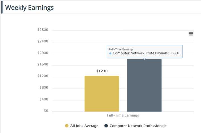201x133 pixels.
Task: Click the tooltip showing 1 801 value
Action: (x=145, y=52)
